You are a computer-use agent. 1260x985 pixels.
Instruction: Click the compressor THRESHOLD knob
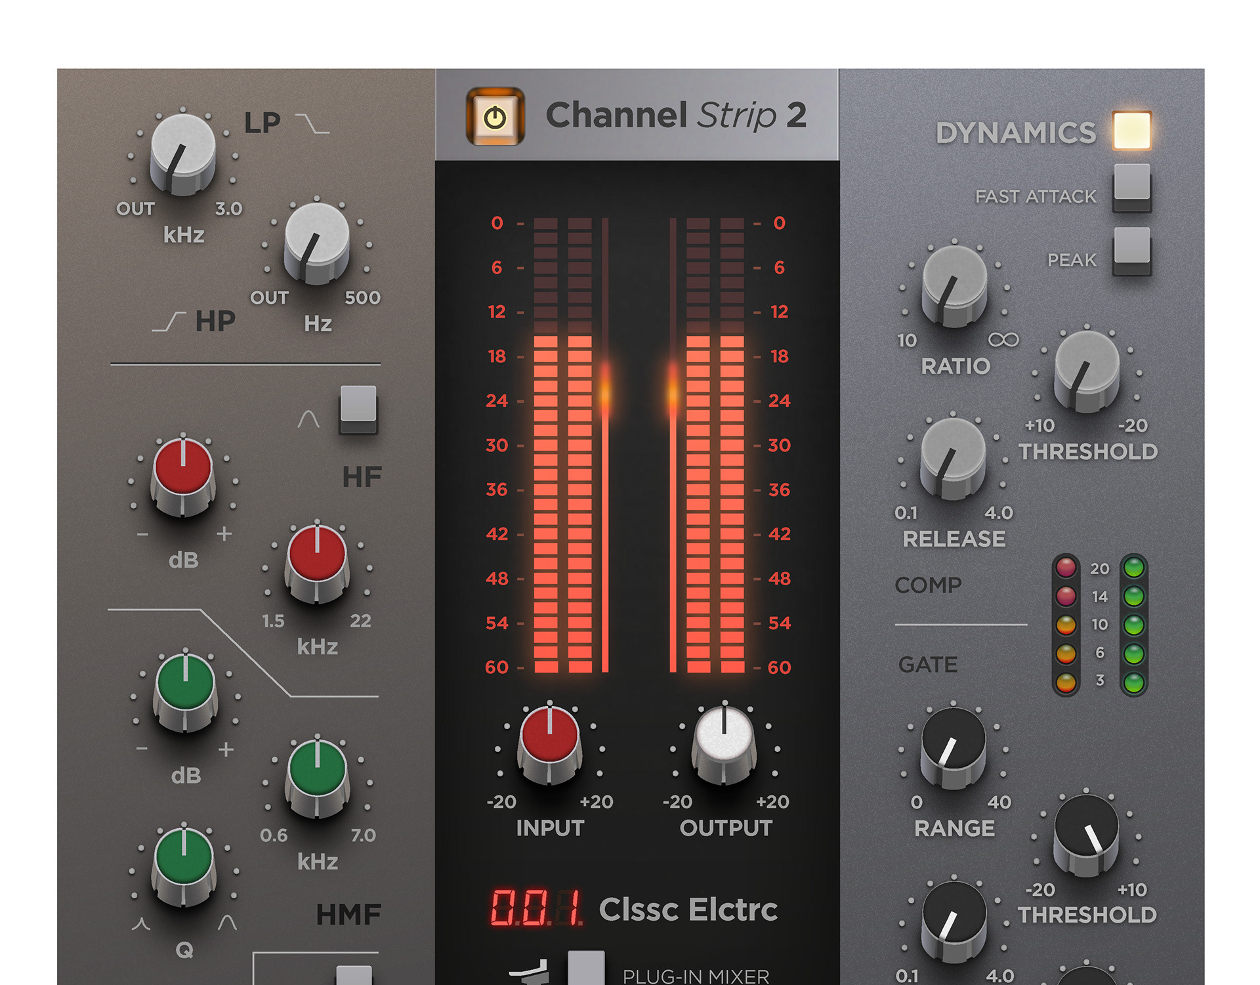(1087, 371)
